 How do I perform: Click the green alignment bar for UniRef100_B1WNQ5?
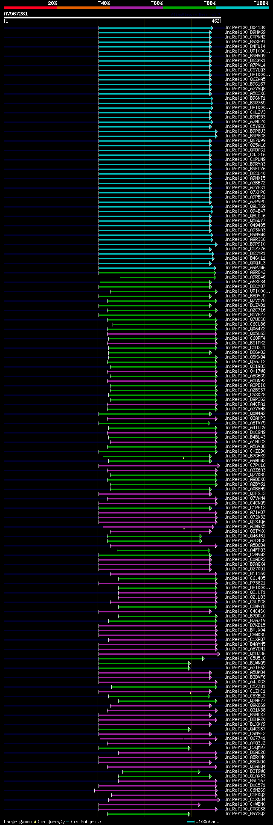pos(144,663)
